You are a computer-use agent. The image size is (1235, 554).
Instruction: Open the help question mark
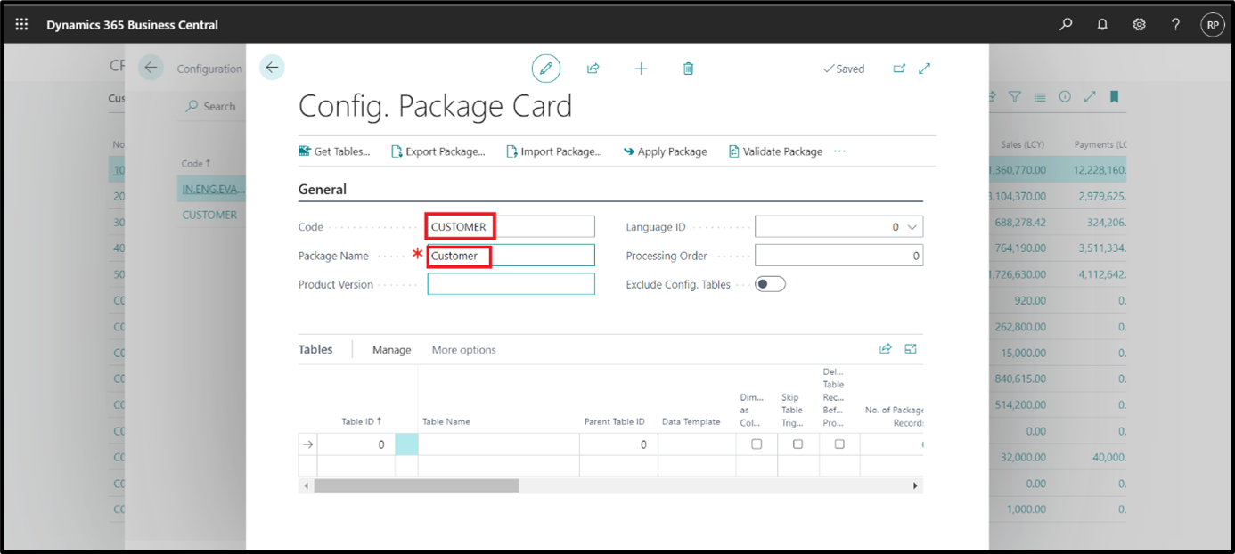1175,24
